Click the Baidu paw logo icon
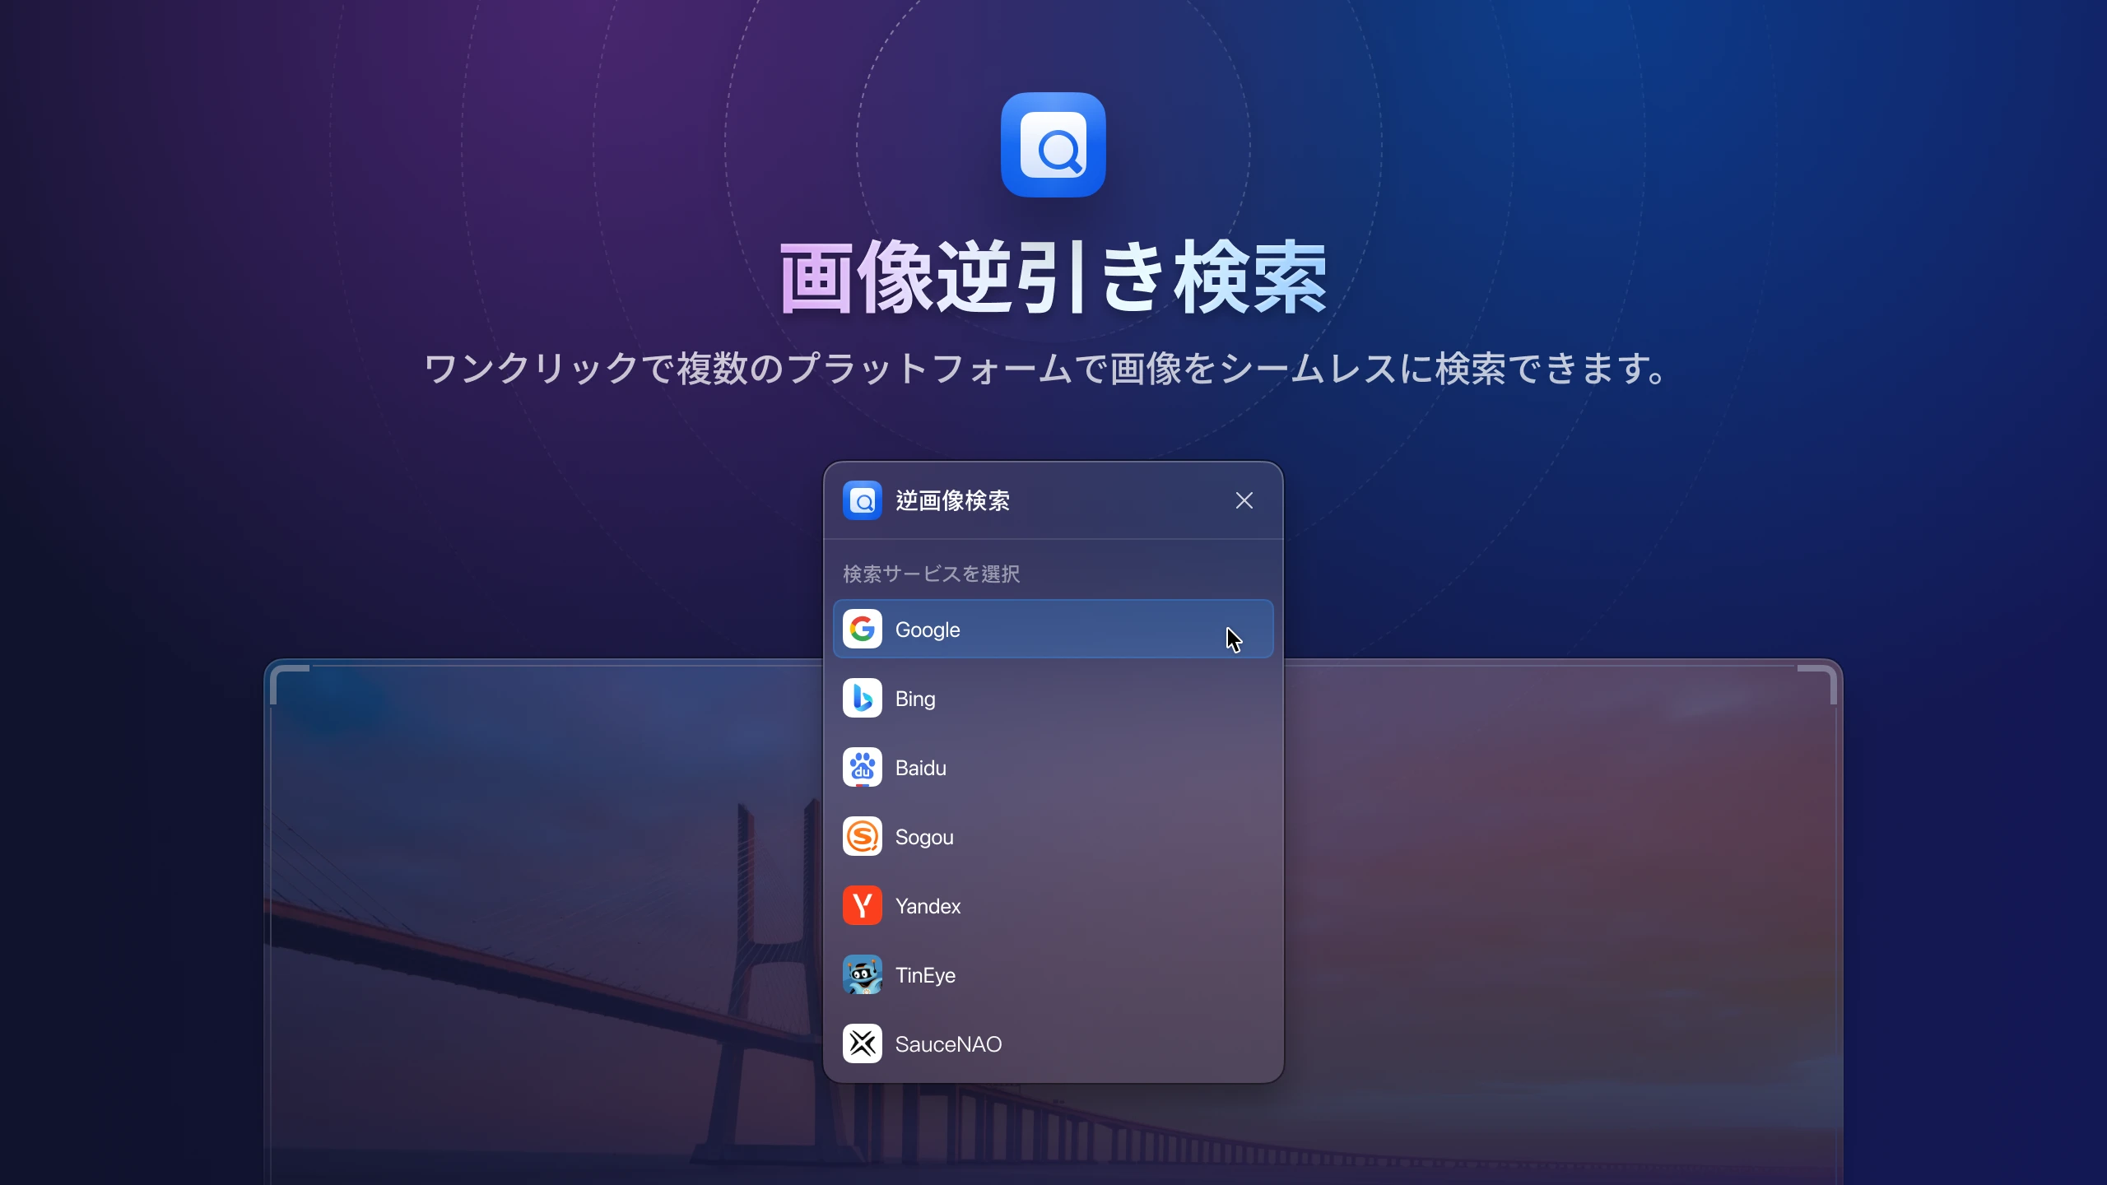Viewport: 2107px width, 1185px height. coord(862,768)
